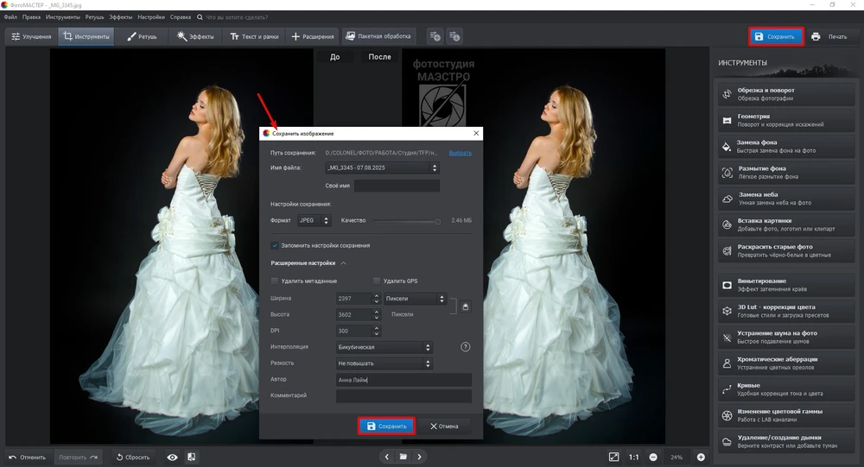Zoom in with the plus icon

(x=701, y=457)
